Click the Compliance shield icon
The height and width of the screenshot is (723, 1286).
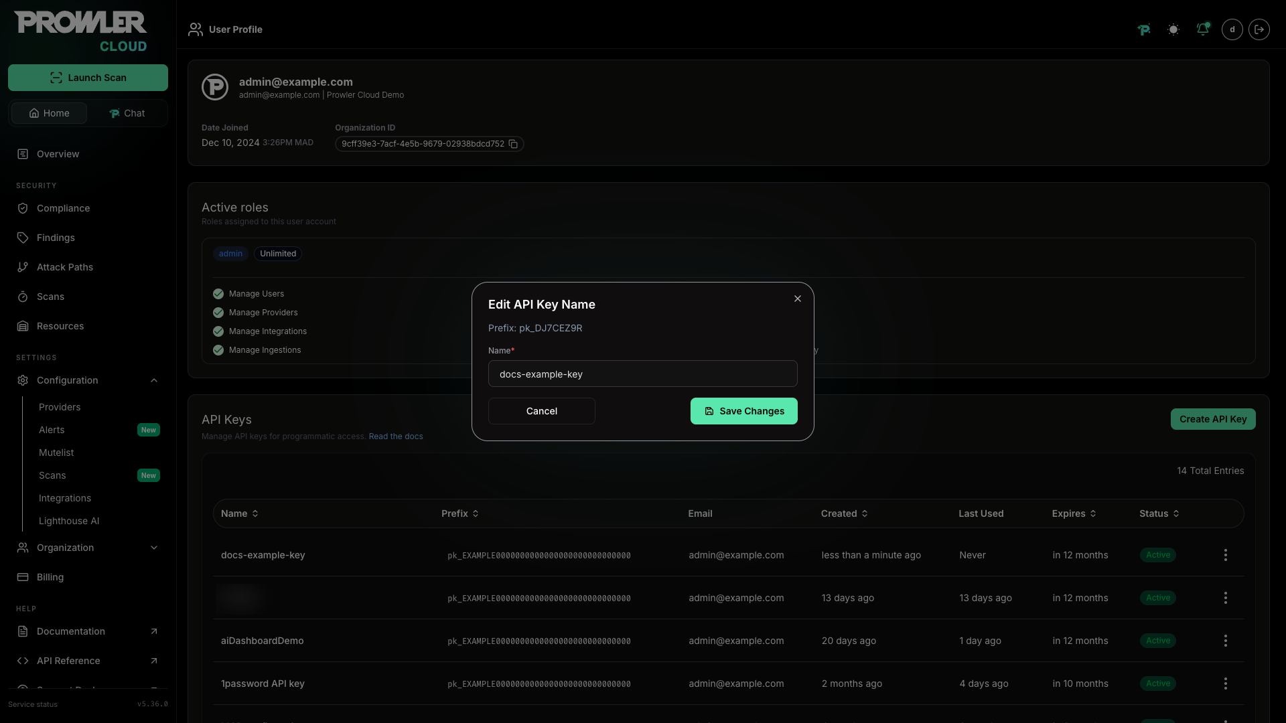coord(23,208)
